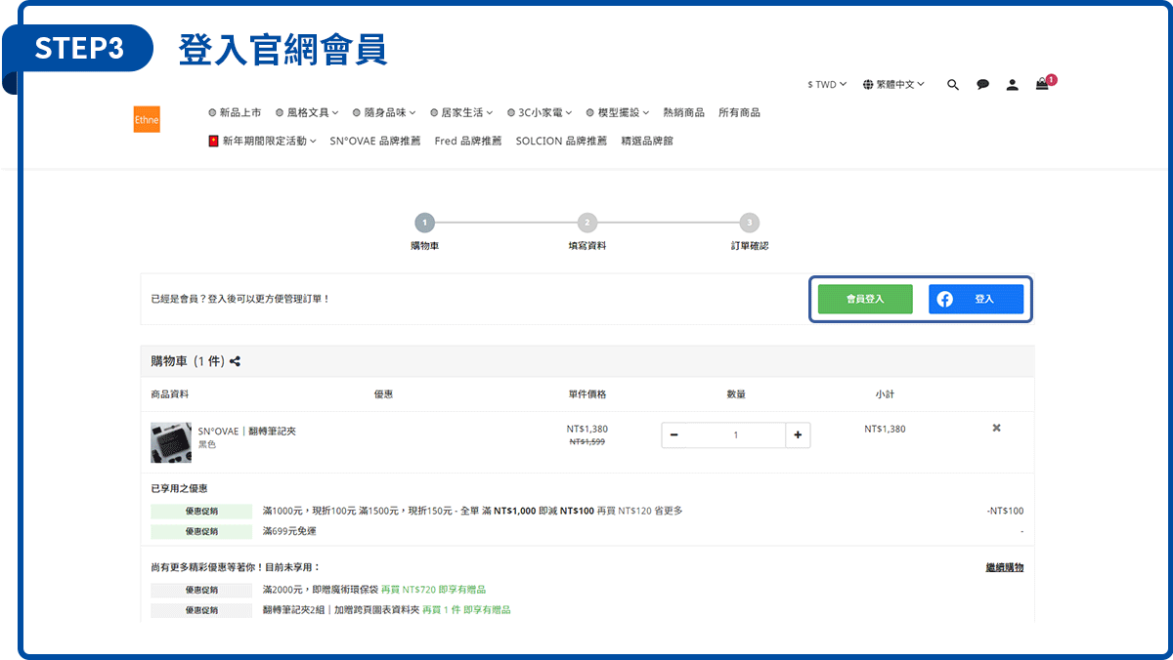Expand the 風格文具 menu

(x=307, y=112)
